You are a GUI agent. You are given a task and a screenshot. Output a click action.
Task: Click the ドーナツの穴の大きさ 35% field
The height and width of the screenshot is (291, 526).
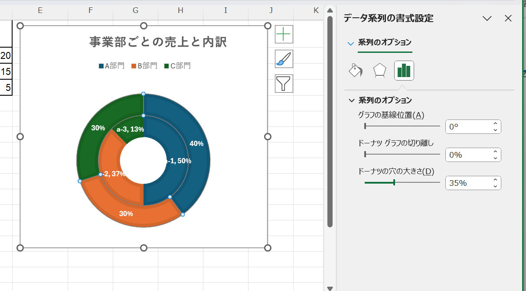pyautogui.click(x=469, y=183)
